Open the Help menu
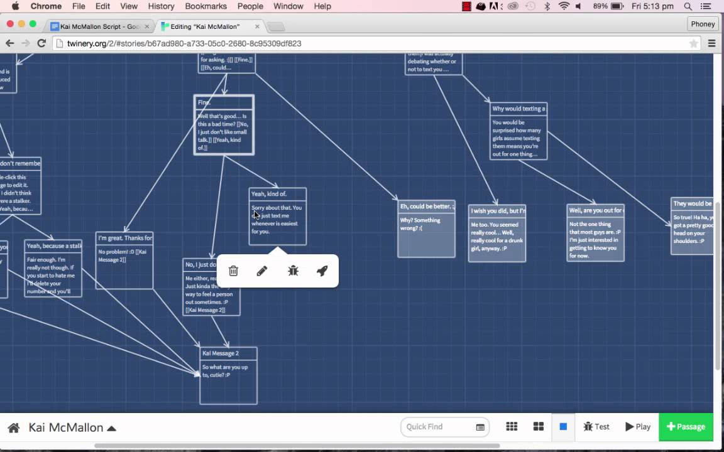Screen dimensions: 724x452 [x=322, y=6]
